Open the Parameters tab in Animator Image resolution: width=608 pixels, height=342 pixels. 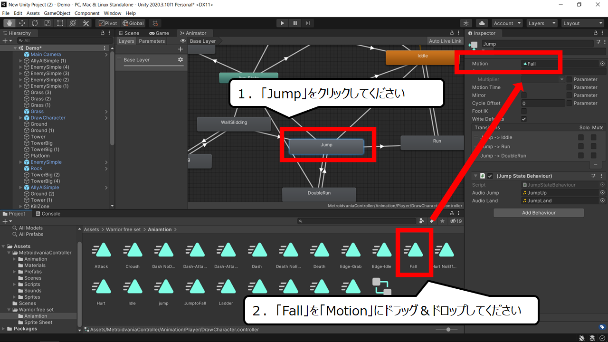[x=152, y=41]
